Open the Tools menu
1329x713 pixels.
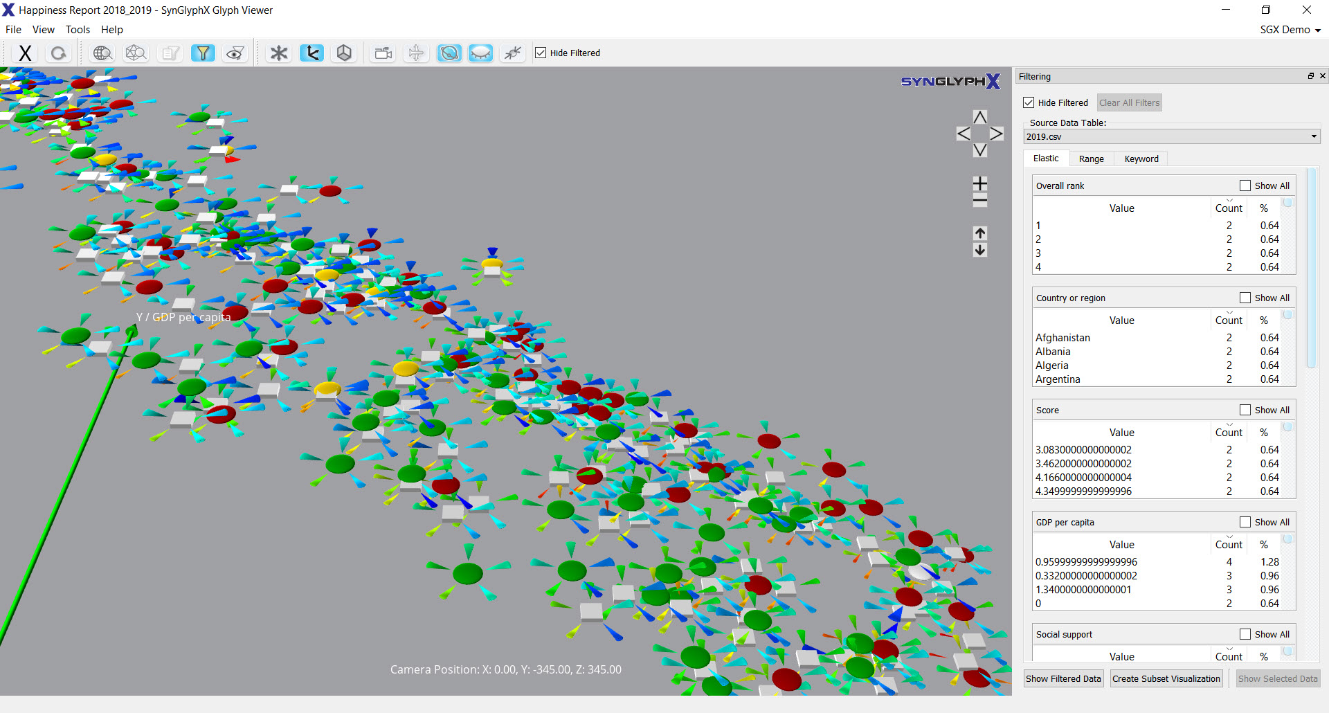pyautogui.click(x=78, y=30)
